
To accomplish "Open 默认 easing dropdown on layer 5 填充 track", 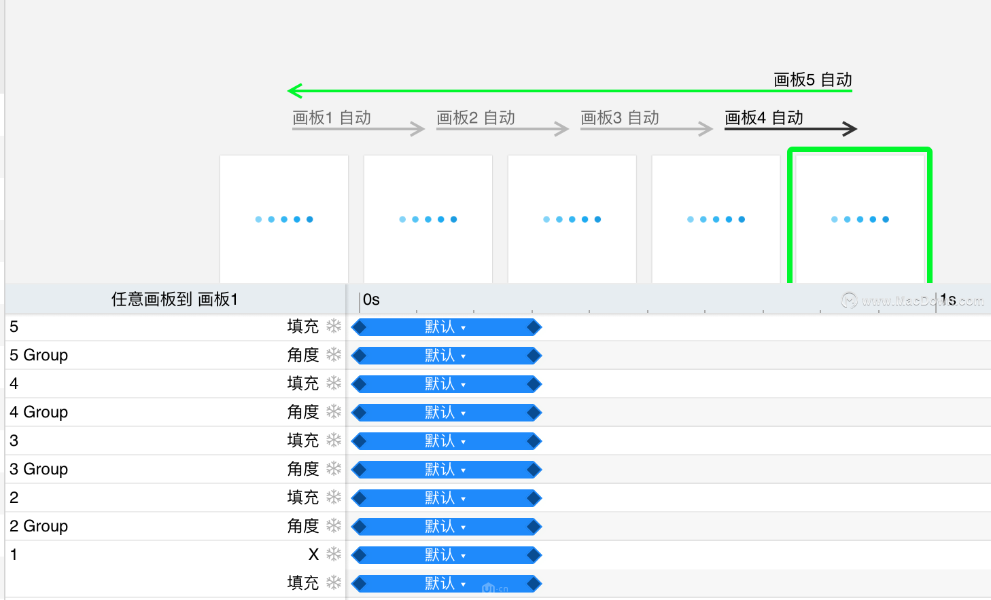I will pos(445,327).
